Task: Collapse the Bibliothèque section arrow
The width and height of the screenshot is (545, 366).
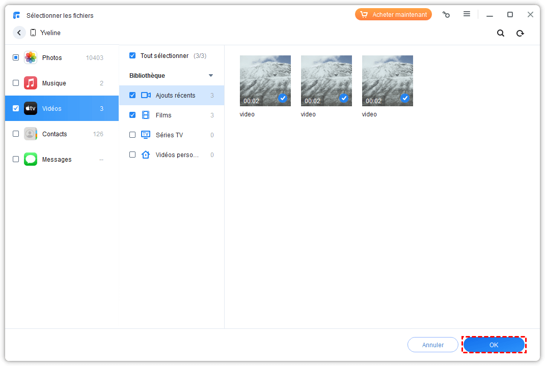Action: (211, 76)
